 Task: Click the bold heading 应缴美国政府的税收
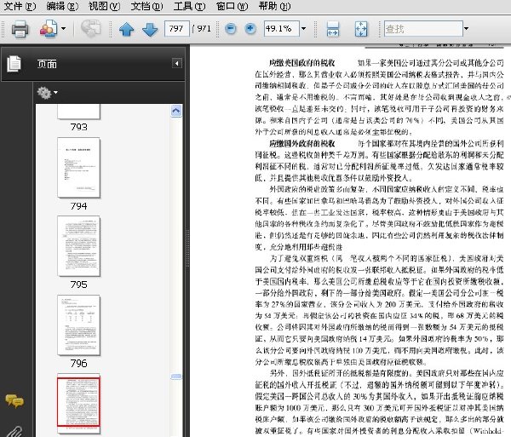[x=302, y=63]
